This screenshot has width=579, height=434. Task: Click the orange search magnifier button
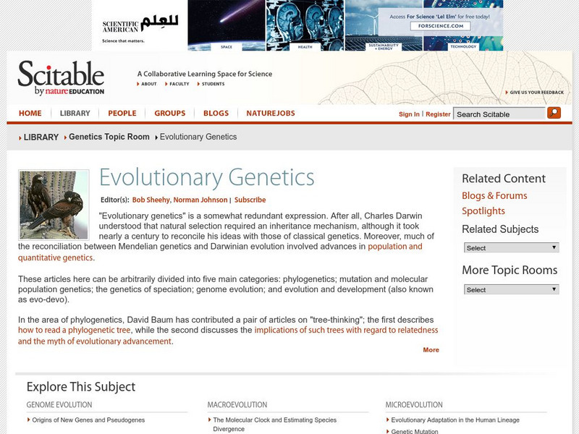pos(554,113)
